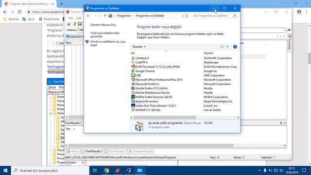Image resolution: width=311 pixels, height=175 pixels.
Task: Open the Düzenle dropdown
Action: [x=139, y=47]
